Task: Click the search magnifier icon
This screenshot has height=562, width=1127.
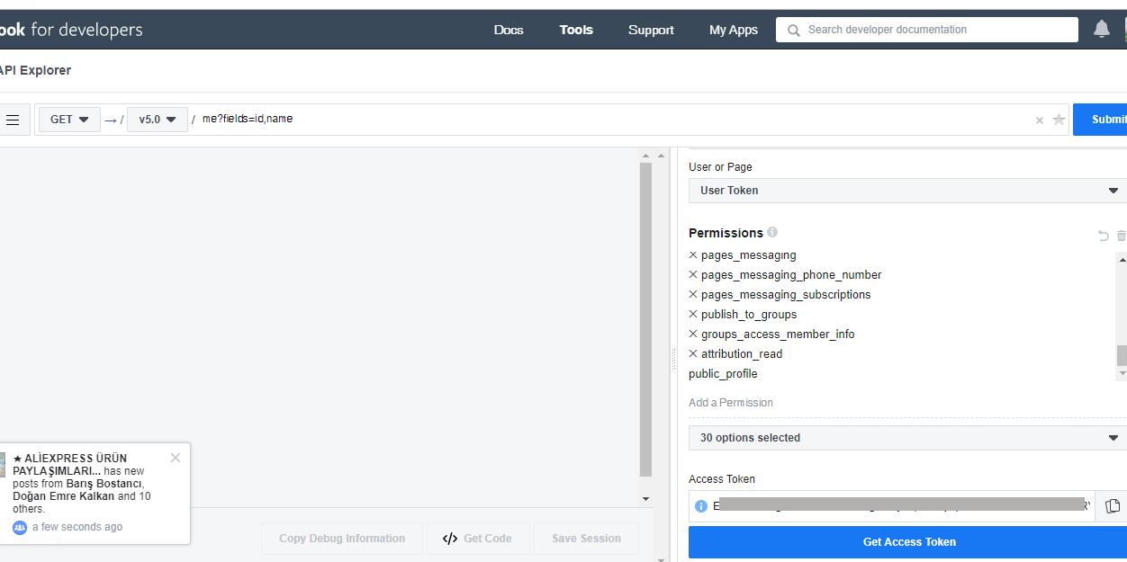Action: [x=793, y=30]
